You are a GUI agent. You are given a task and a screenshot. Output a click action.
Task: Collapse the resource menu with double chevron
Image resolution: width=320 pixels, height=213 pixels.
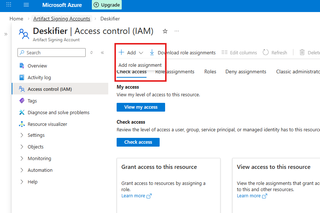click(x=102, y=53)
